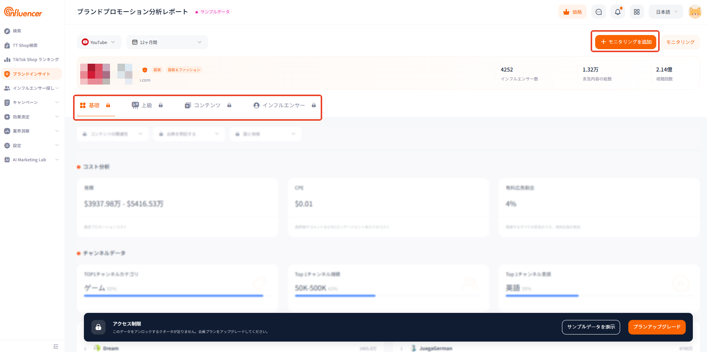The image size is (707, 352).
Task: Click サンプルデータを表示 button
Action: click(x=591, y=327)
